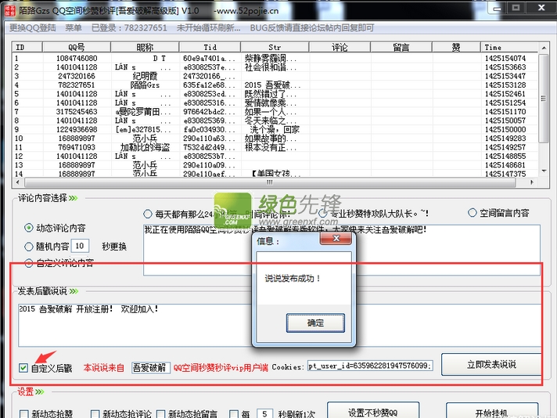Screen dimensions: 557x418
Task: Click the comment content text area
Action: coord(342,250)
